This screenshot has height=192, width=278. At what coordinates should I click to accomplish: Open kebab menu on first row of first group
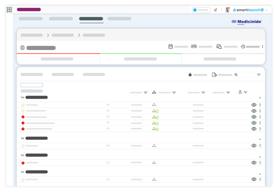pos(260,105)
